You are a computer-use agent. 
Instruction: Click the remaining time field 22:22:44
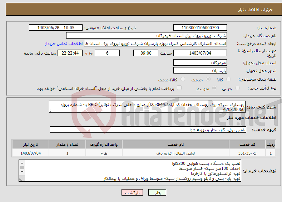coord(70,53)
